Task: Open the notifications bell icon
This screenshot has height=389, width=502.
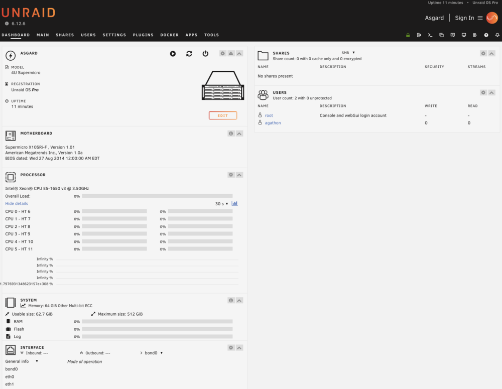Action: (x=497, y=35)
